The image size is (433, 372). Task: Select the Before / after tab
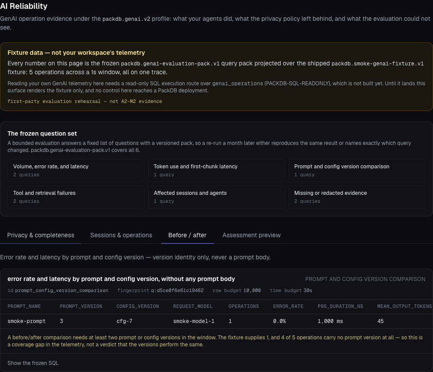click(x=187, y=235)
